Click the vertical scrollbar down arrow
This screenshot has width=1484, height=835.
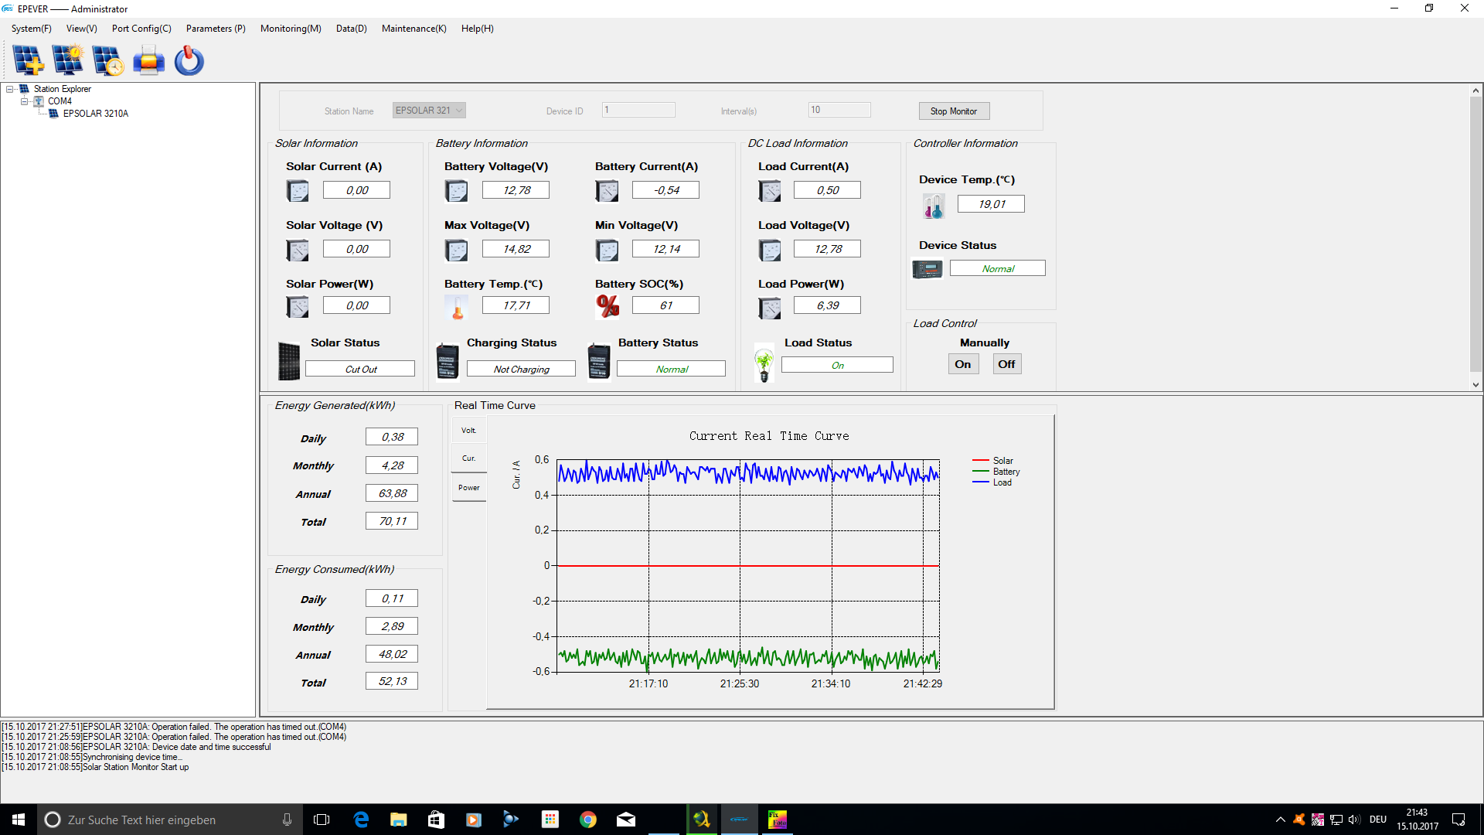1475,384
